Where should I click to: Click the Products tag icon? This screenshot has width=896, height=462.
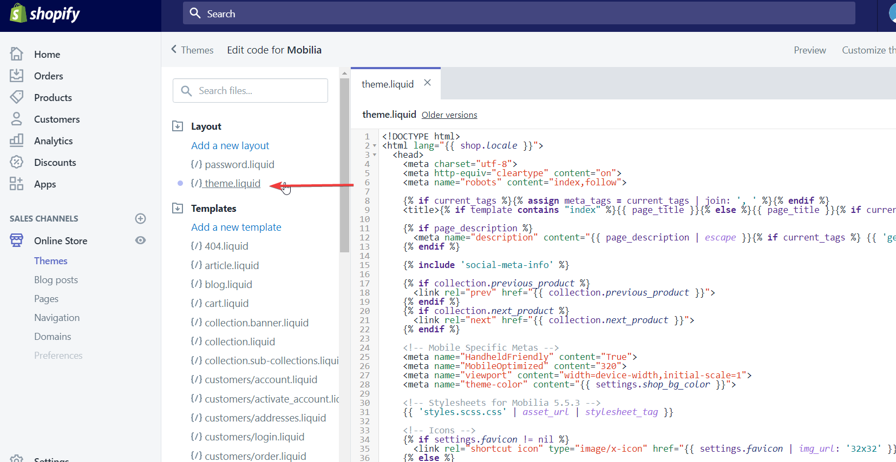tap(17, 97)
